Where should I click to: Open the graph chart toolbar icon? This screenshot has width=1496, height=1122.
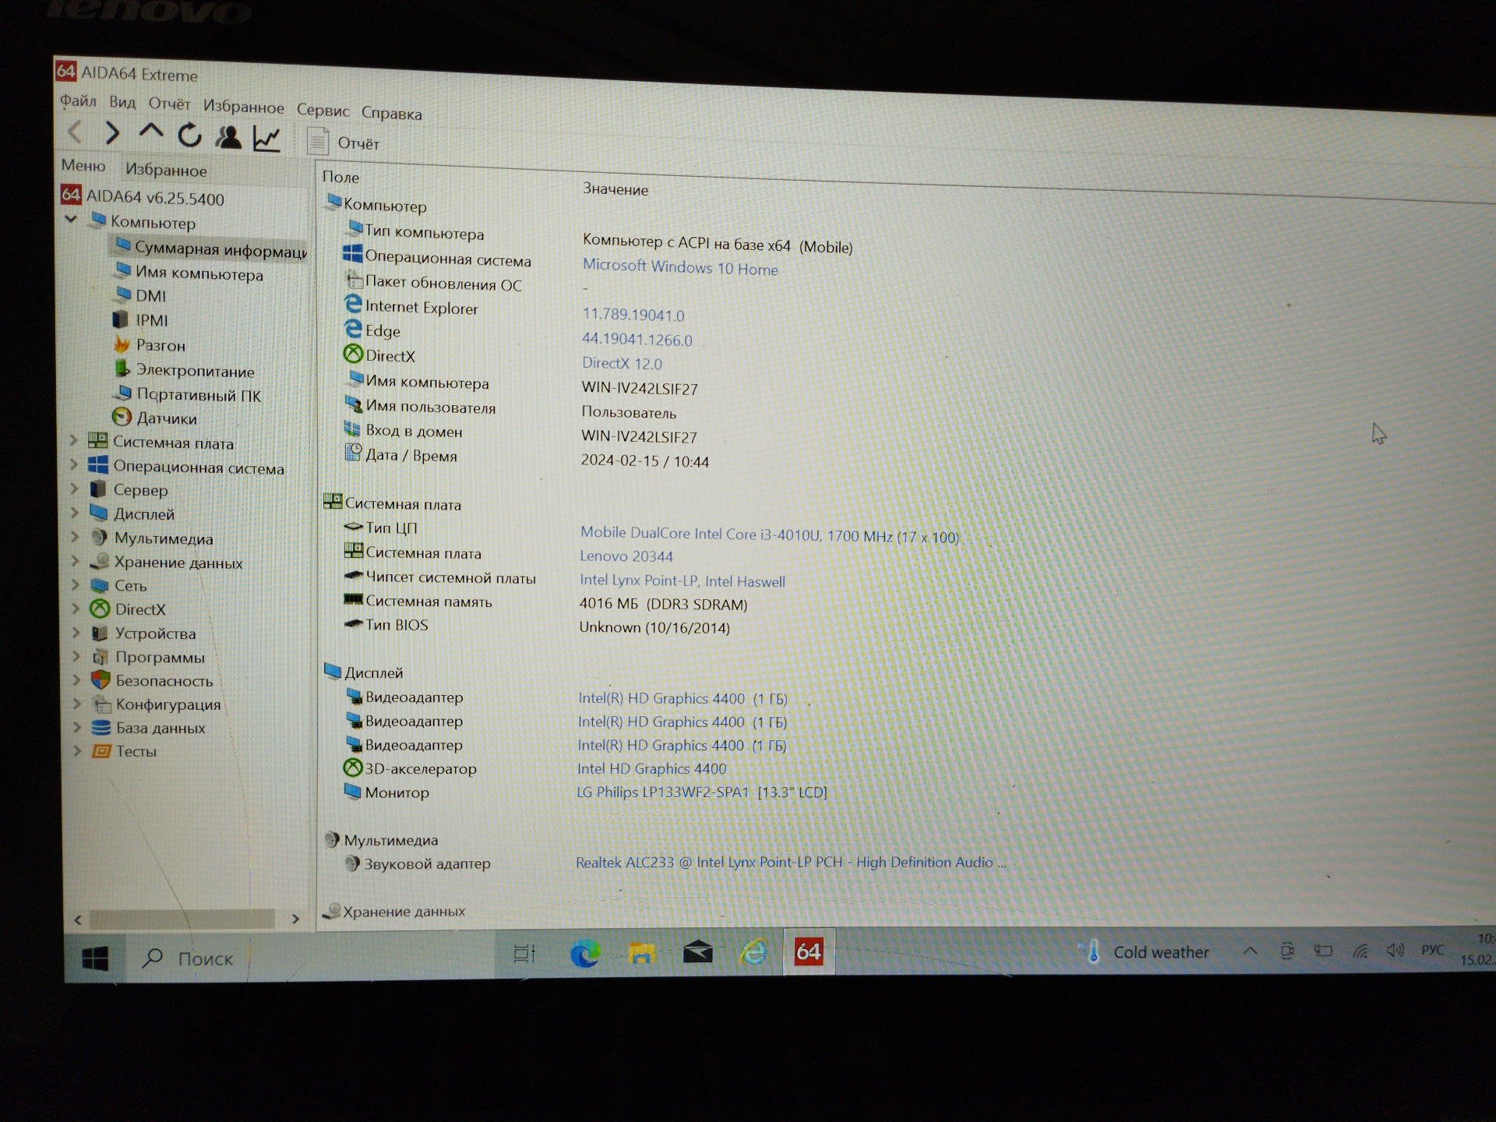(x=266, y=139)
